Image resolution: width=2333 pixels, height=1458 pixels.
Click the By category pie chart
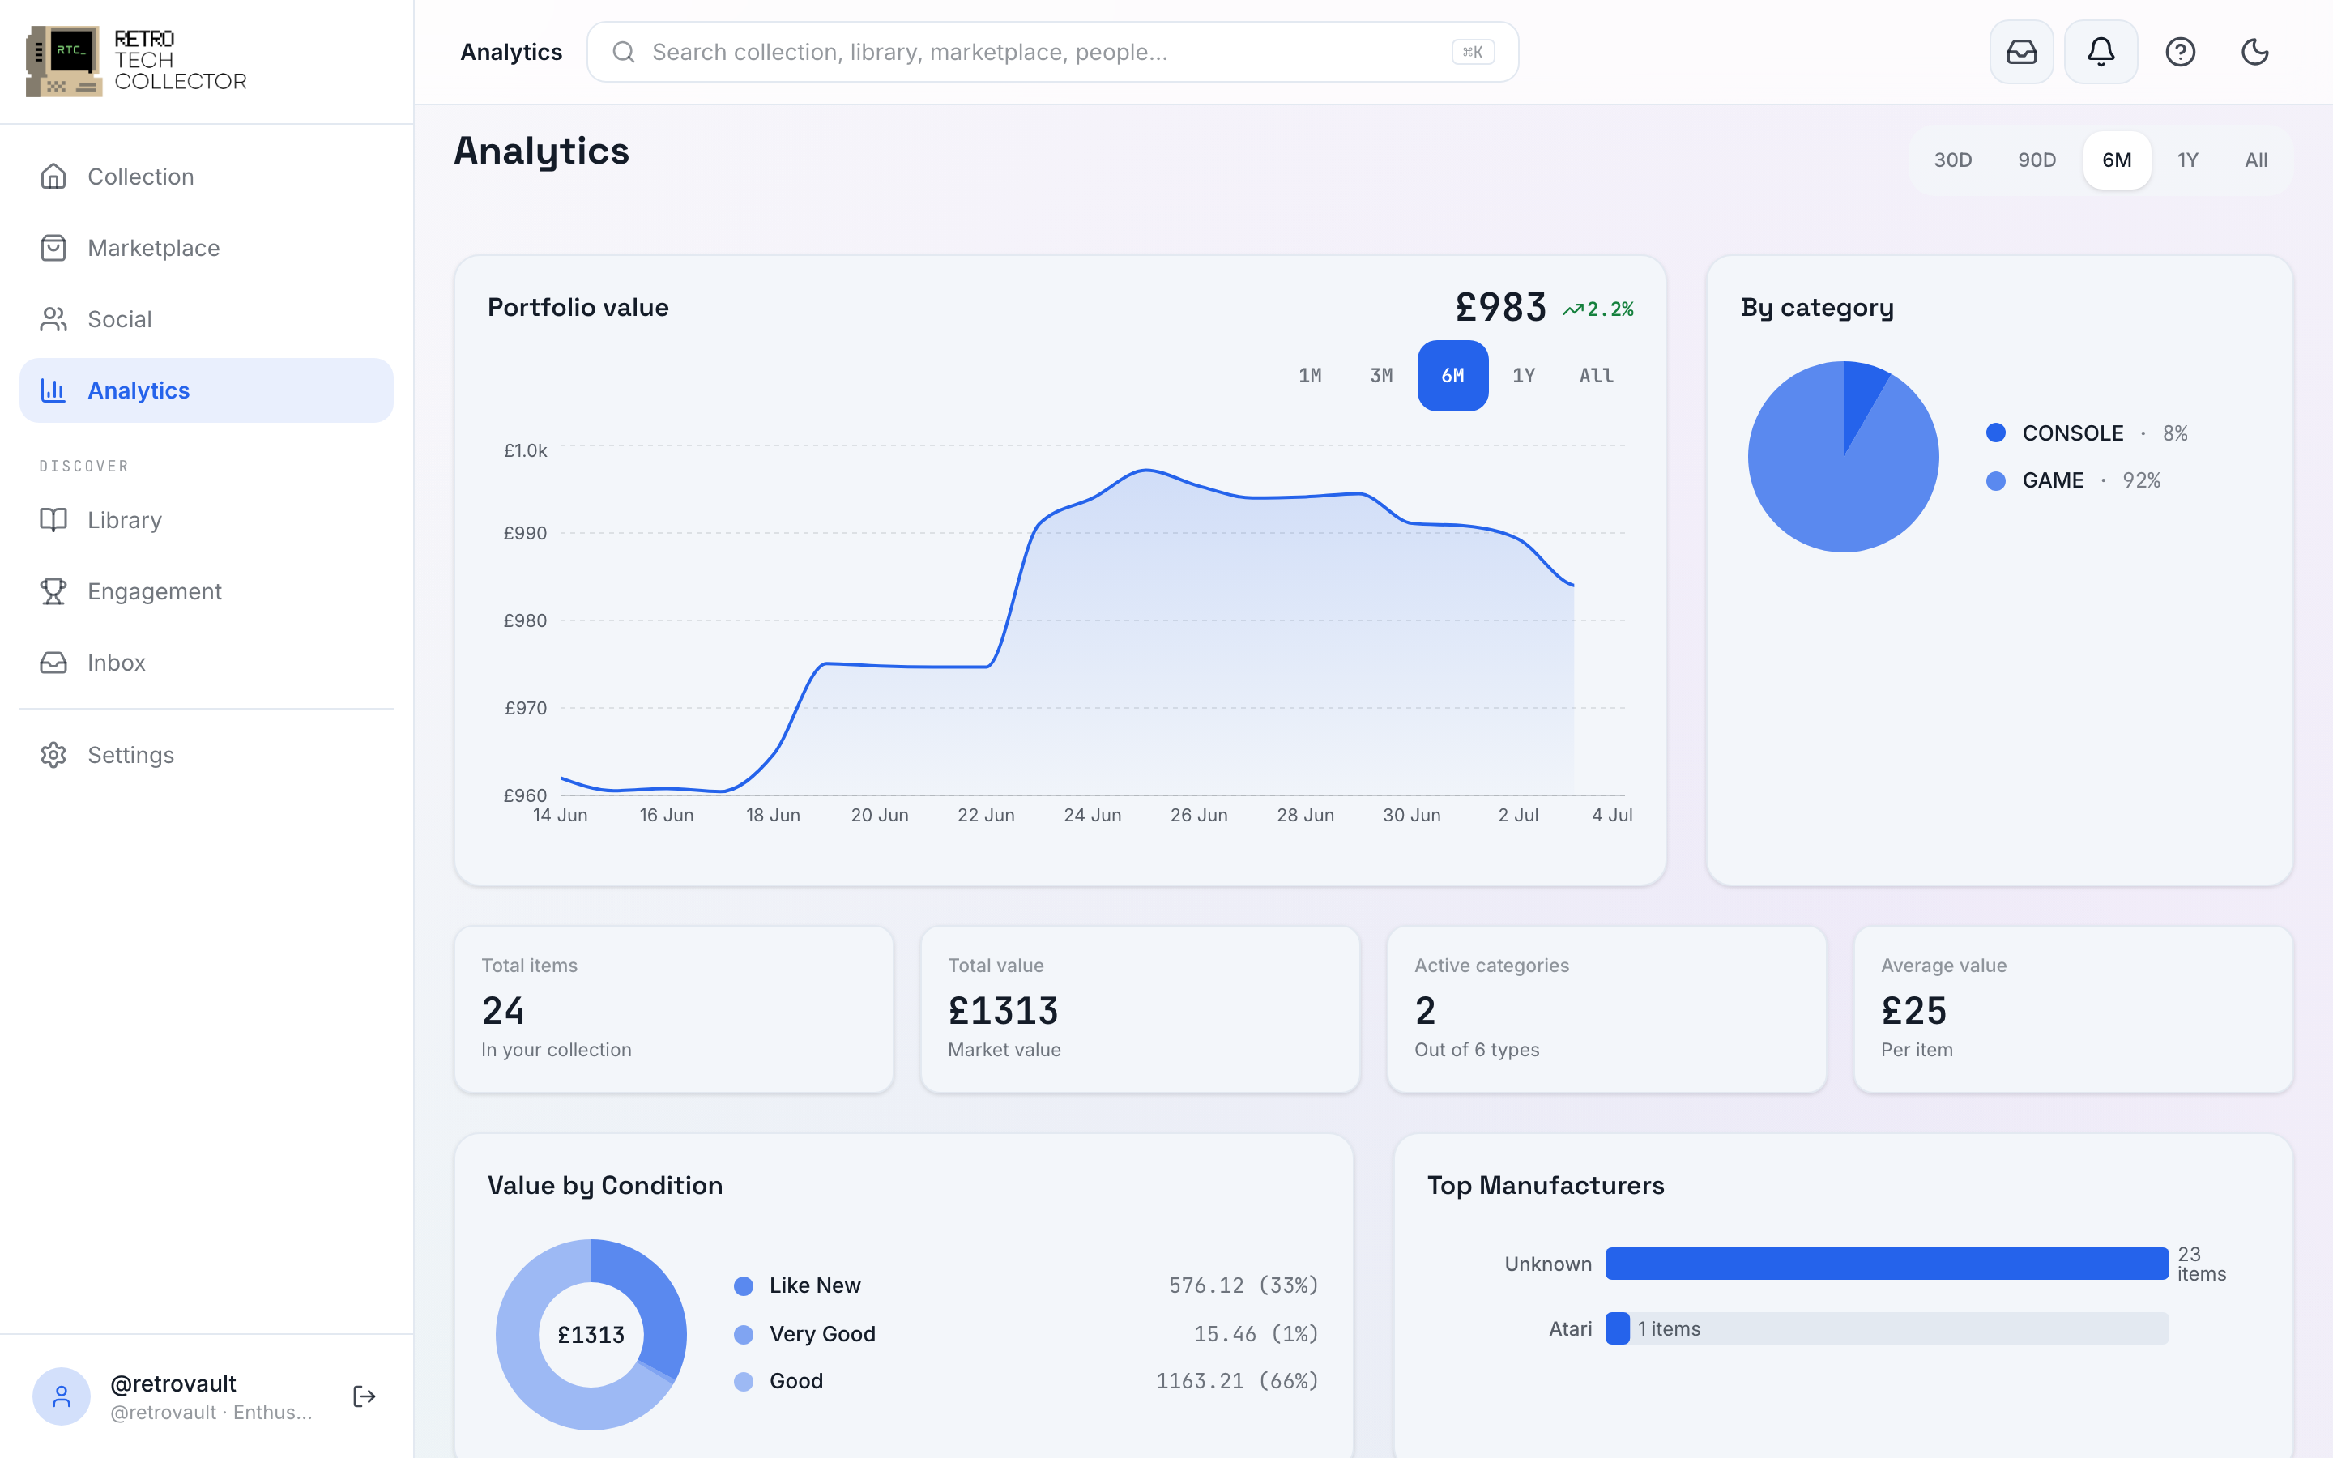tap(1843, 457)
